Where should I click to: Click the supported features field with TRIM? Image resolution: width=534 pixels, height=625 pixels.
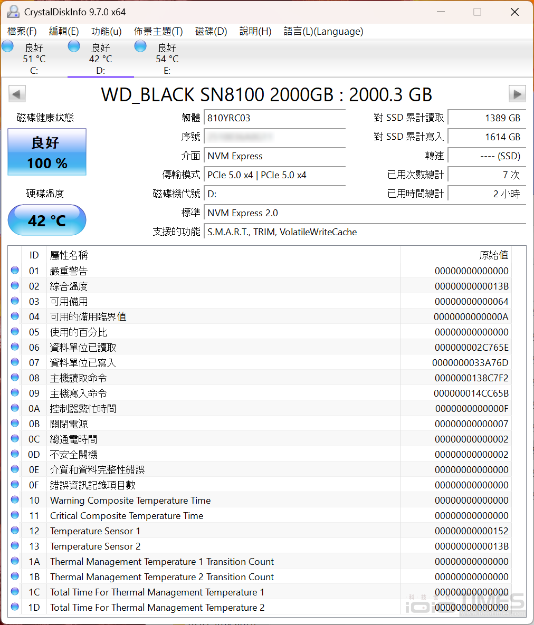[x=365, y=232]
